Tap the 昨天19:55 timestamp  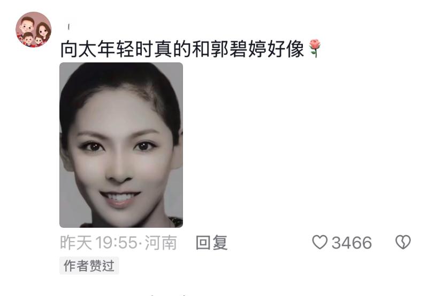pyautogui.click(x=98, y=243)
